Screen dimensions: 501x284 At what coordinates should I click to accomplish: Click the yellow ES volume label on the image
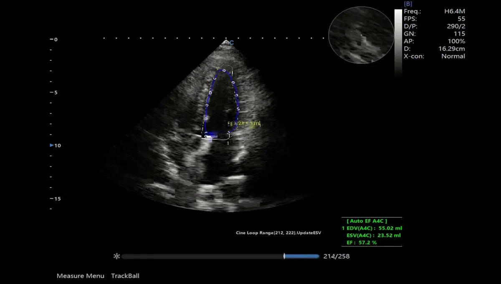244,123
